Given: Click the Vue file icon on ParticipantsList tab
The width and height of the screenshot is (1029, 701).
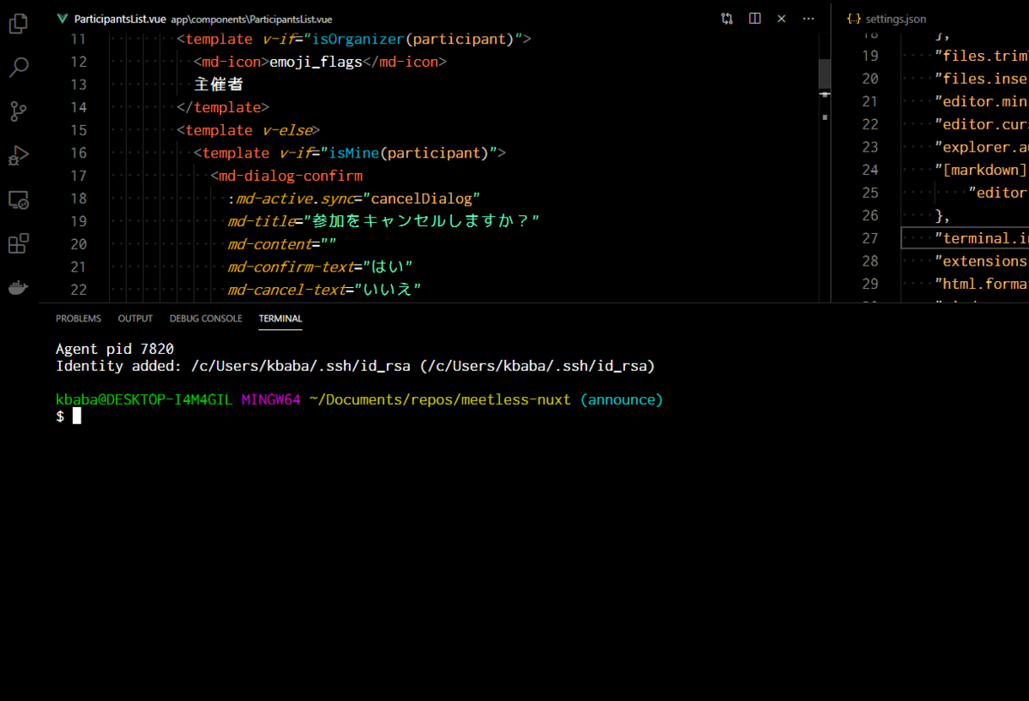Looking at the screenshot, I should 62,18.
